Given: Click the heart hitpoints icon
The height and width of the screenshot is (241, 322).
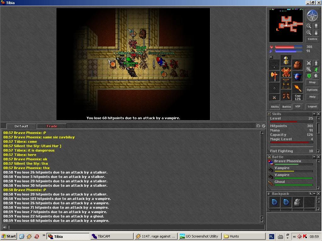Looking at the screenshot, I should (x=271, y=47).
